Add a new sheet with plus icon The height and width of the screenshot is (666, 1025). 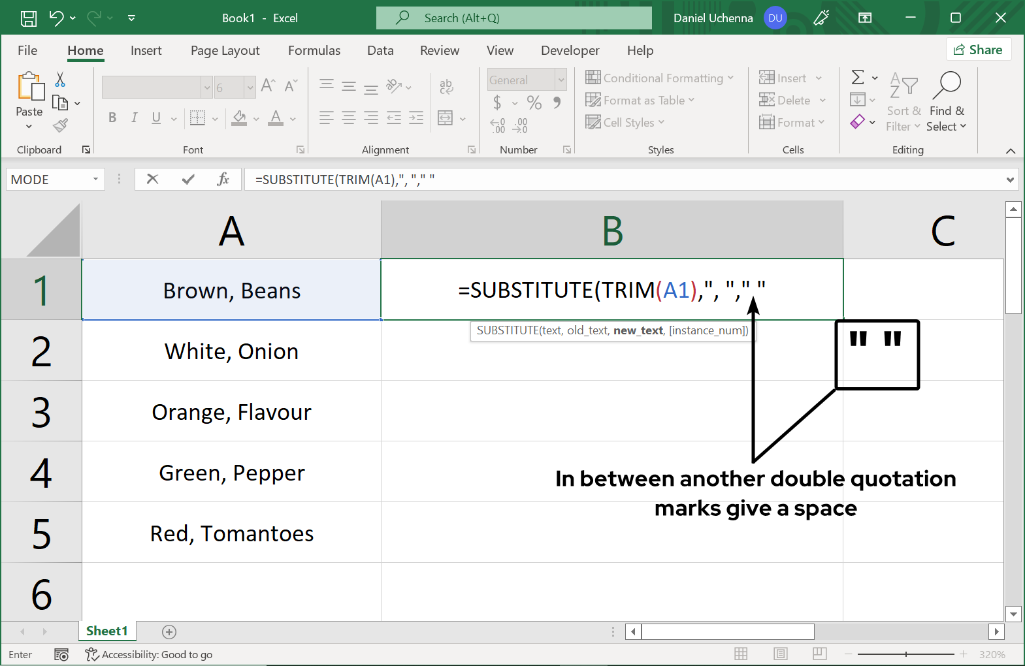[169, 631]
